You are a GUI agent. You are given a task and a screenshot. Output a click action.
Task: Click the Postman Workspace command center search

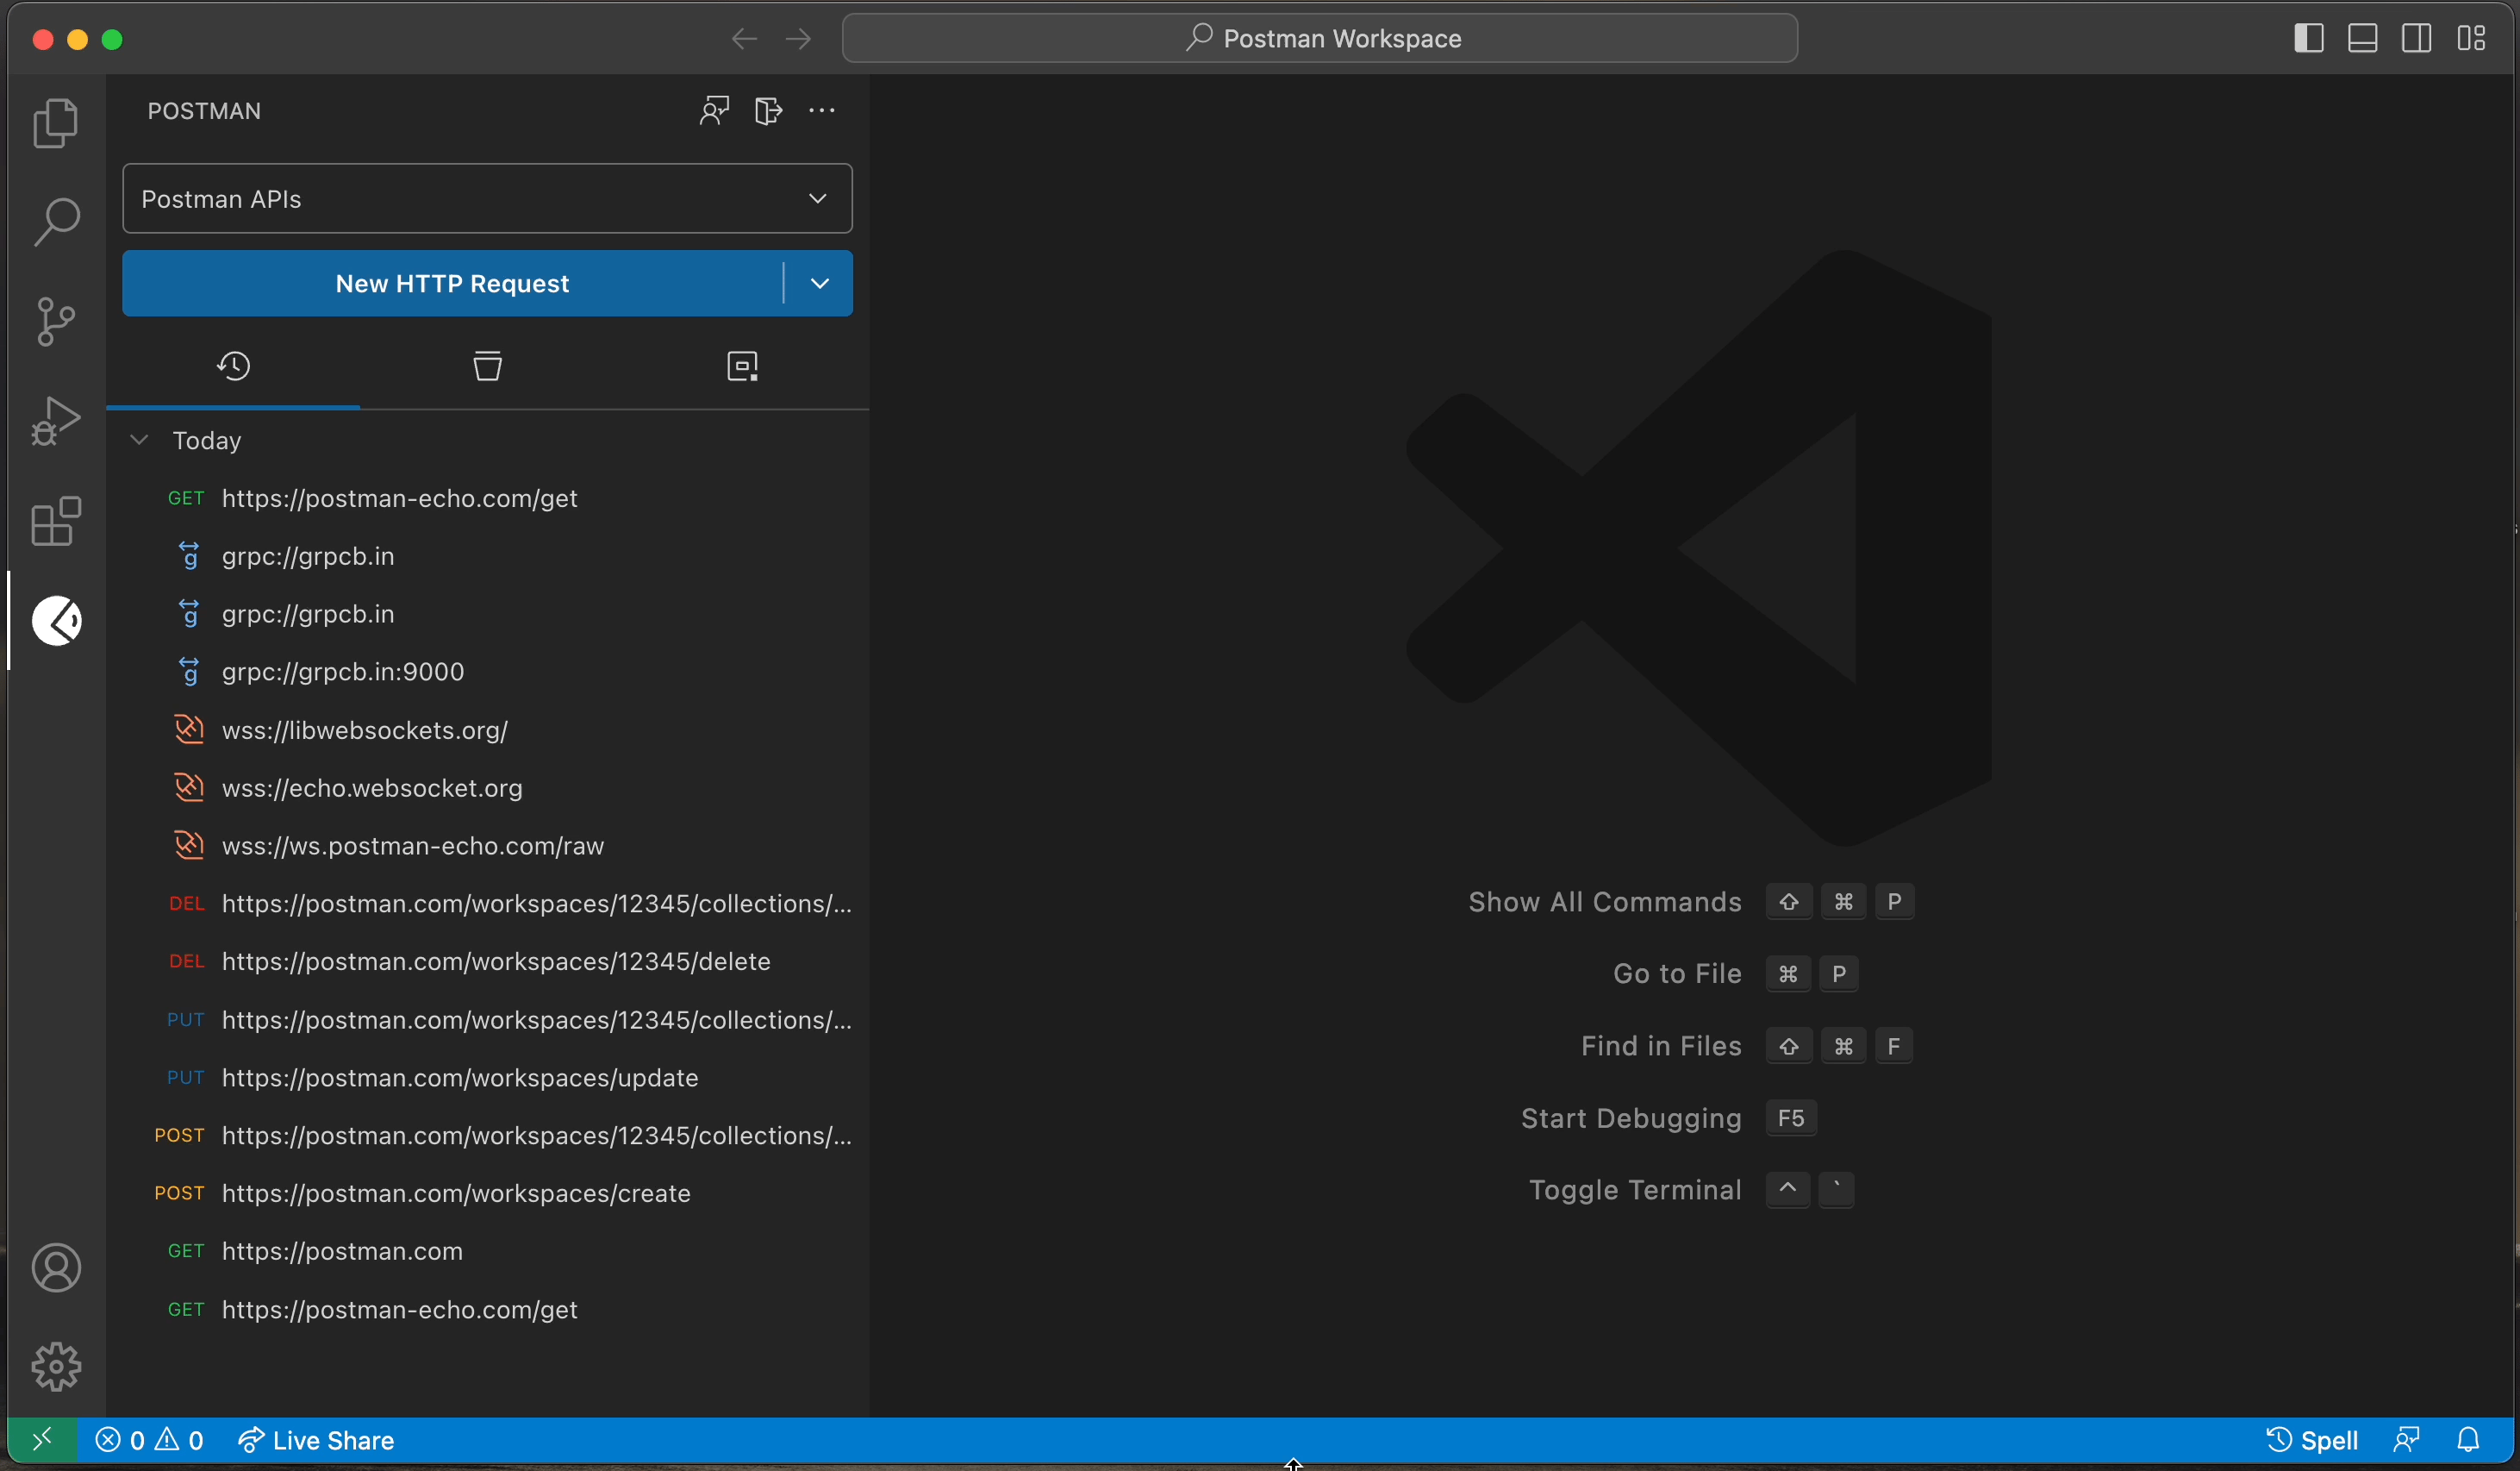(x=1319, y=38)
